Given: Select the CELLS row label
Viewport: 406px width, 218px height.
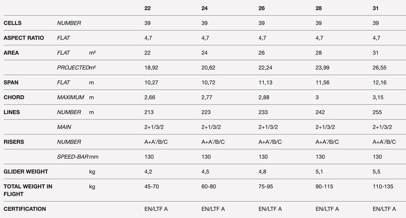Looking at the screenshot, I should pos(12,23).
